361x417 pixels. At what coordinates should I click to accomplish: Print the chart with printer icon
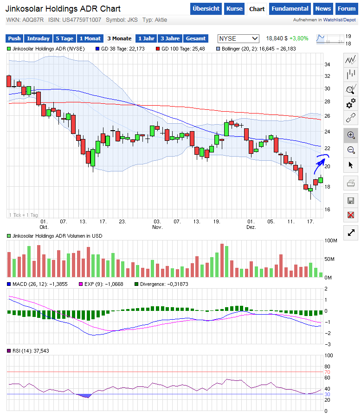pos(351,183)
